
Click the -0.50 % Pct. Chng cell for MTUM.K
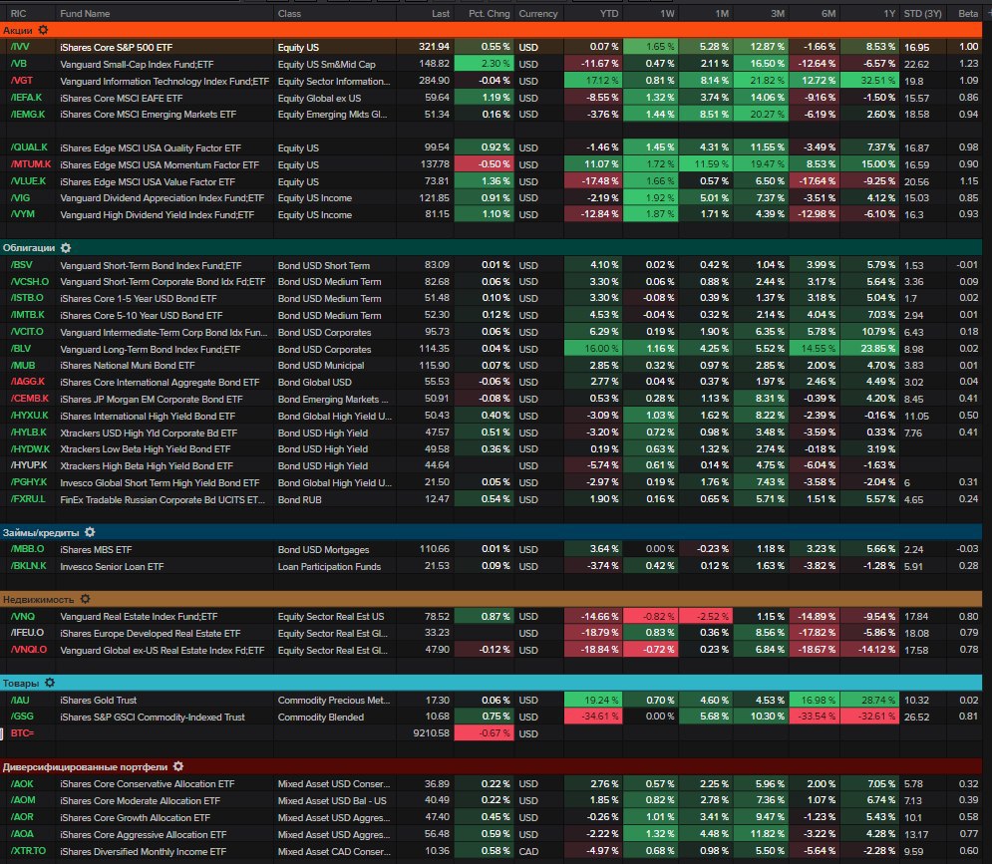click(484, 164)
